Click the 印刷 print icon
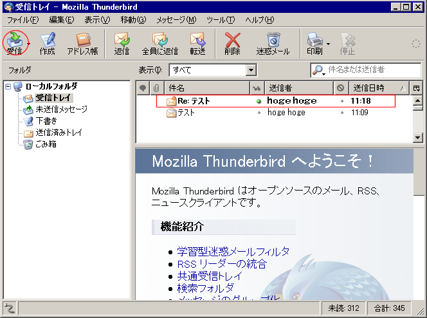 point(315,39)
